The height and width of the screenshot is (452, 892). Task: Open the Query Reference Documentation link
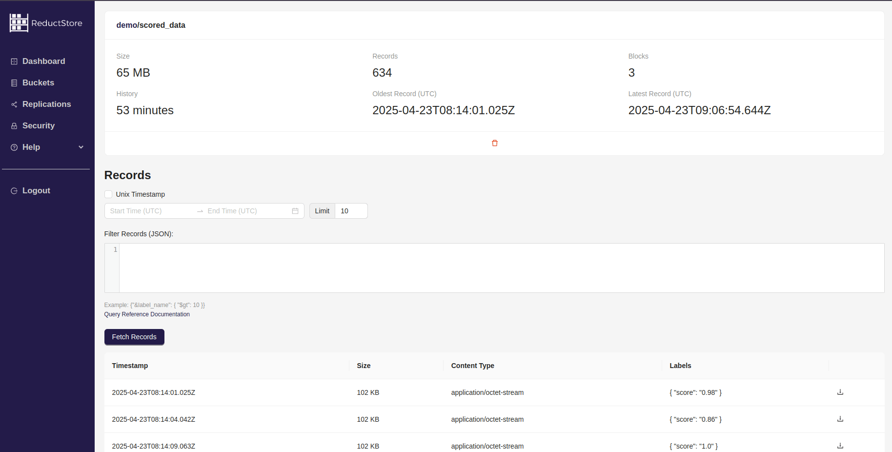point(147,314)
